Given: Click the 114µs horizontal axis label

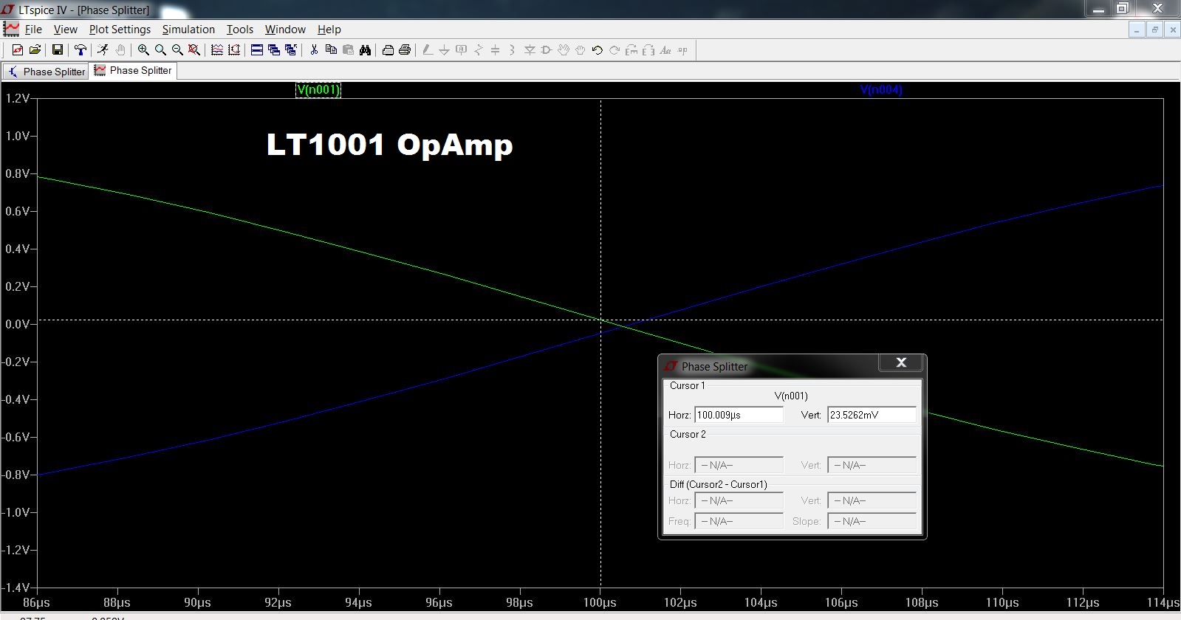Looking at the screenshot, I should [1163, 603].
